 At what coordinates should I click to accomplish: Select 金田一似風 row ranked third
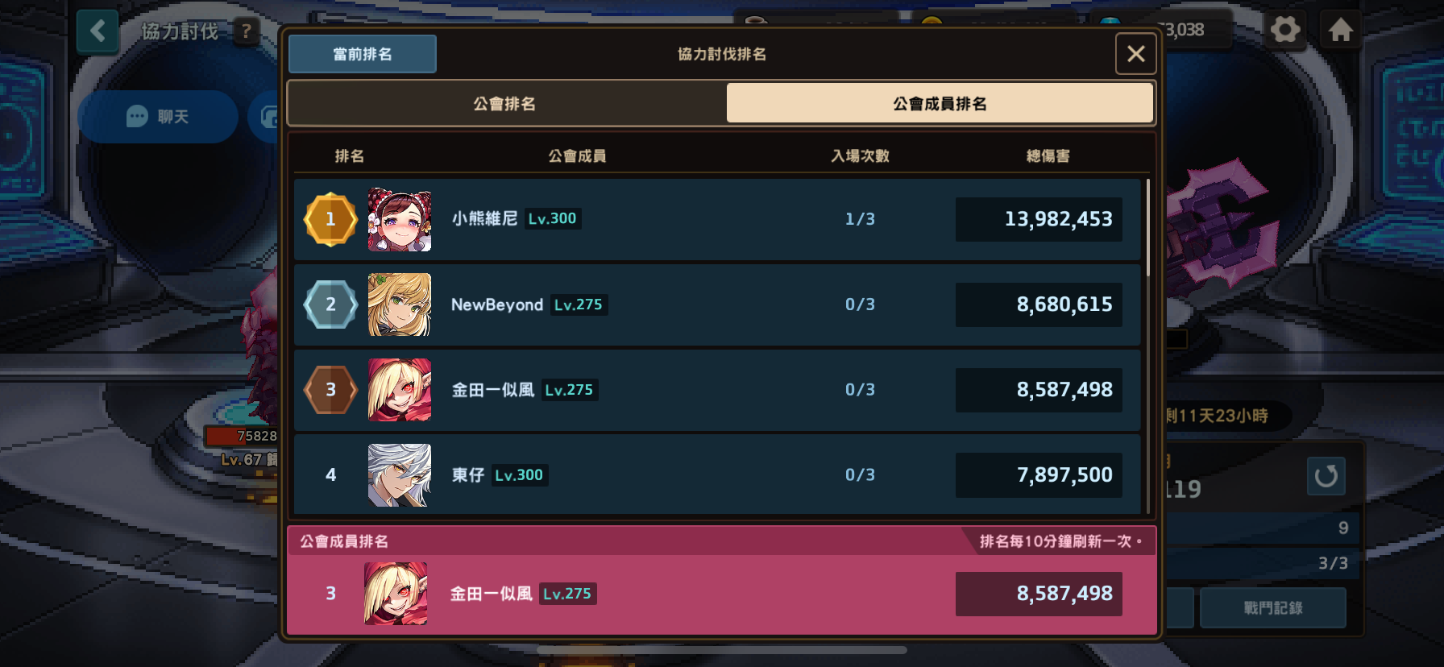pos(717,390)
